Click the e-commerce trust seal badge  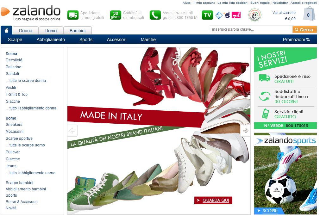click(x=254, y=15)
